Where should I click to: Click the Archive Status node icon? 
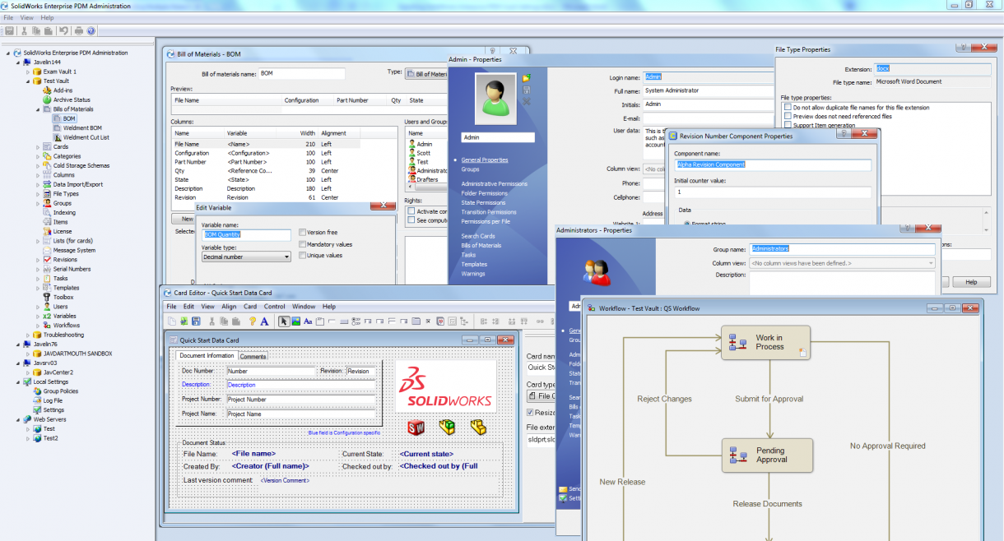47,99
